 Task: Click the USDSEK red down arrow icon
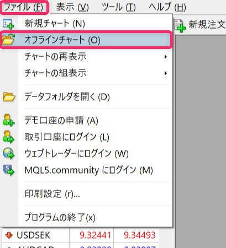(9, 235)
